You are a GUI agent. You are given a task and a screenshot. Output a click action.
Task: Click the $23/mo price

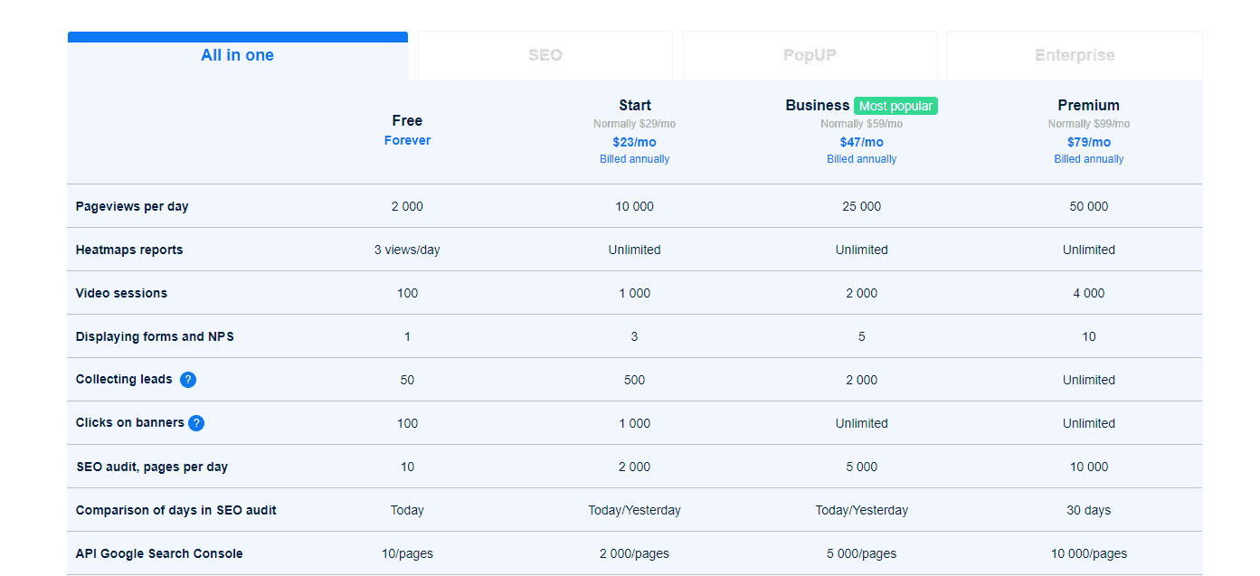pos(635,142)
